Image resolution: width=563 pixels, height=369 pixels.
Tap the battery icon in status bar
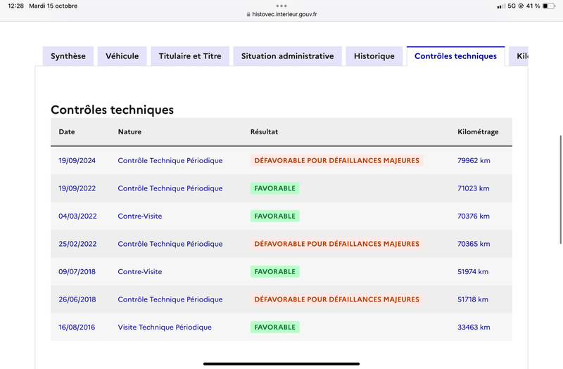[549, 6]
